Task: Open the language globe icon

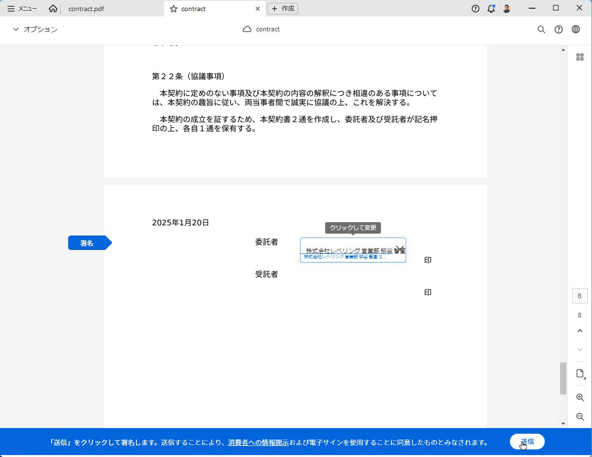Action: [576, 29]
